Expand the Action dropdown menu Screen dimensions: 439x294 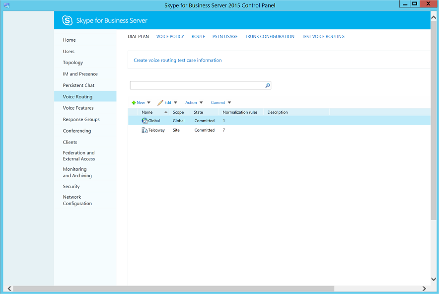(194, 103)
